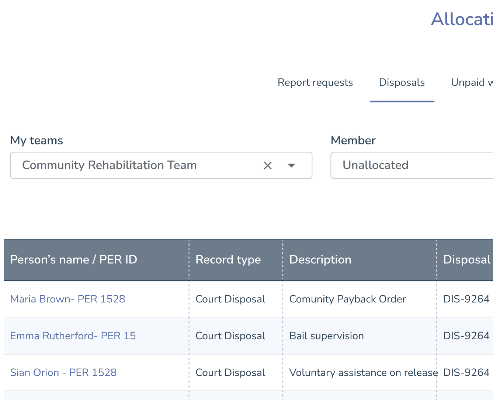Open the Unpaid work tab
This screenshot has width=493, height=400.
click(472, 83)
